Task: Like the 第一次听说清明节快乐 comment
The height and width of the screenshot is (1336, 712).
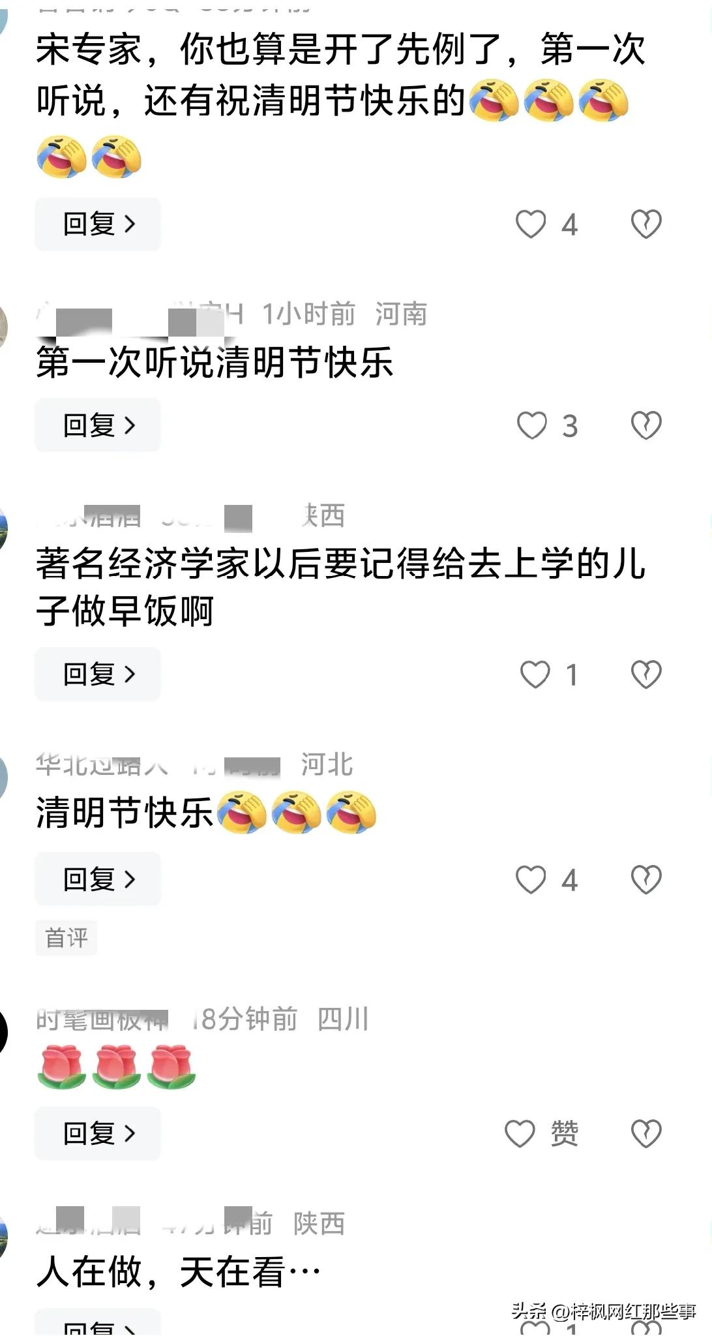Action: pos(532,425)
